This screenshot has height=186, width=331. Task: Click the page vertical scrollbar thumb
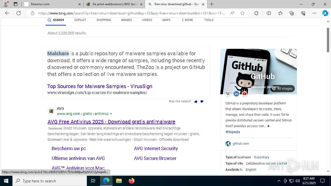[328, 40]
